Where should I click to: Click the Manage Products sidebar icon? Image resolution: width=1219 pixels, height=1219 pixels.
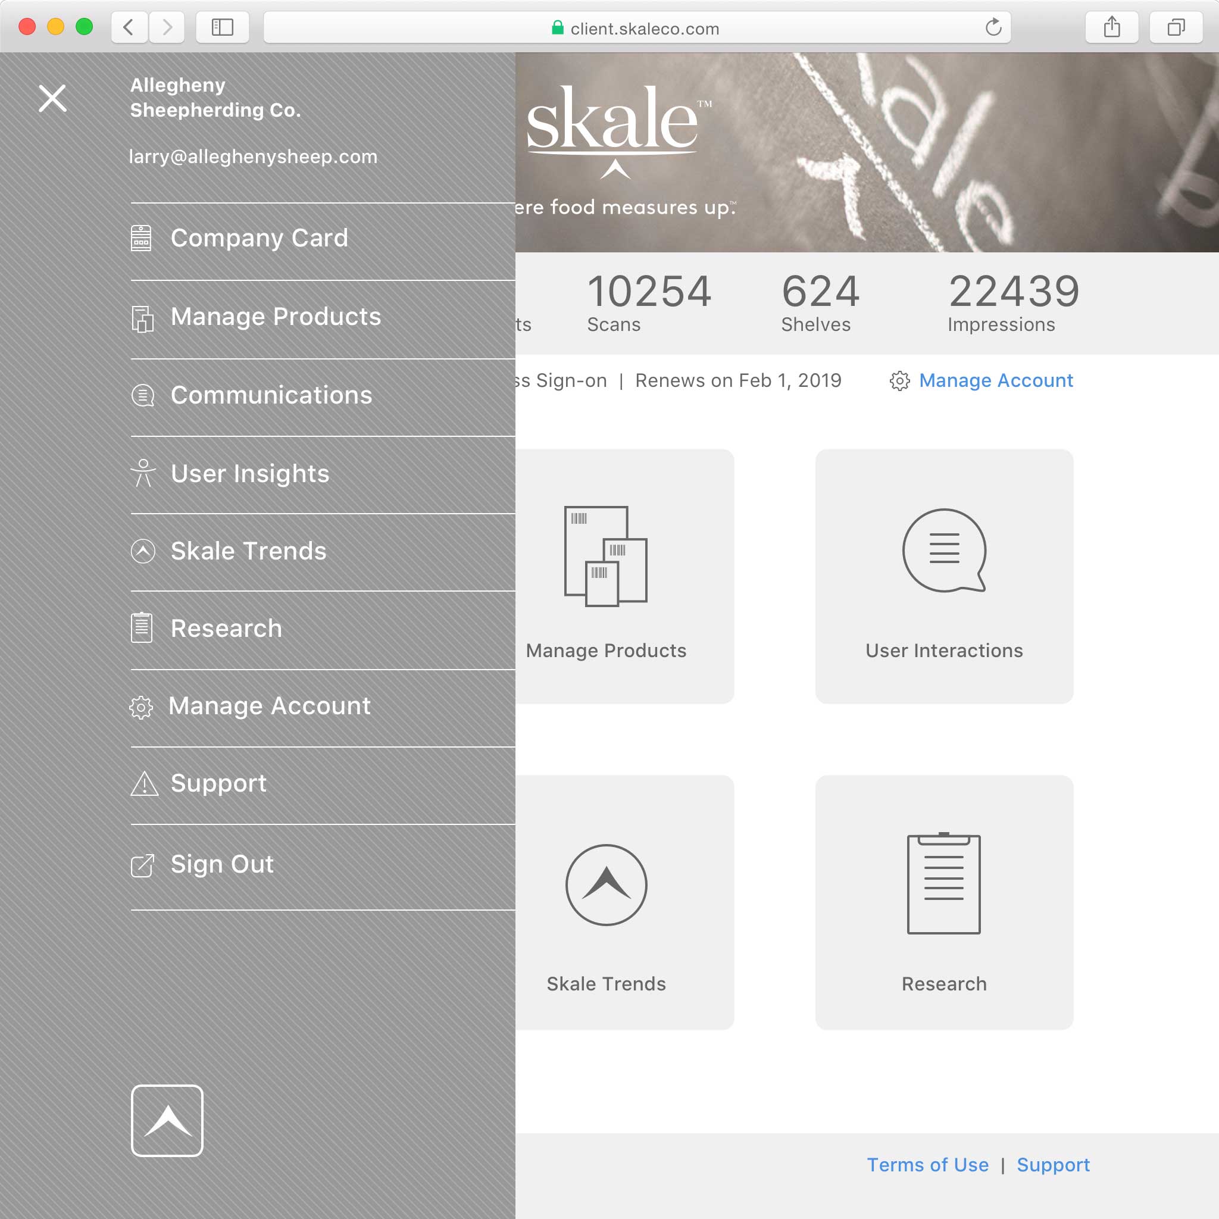point(143,318)
